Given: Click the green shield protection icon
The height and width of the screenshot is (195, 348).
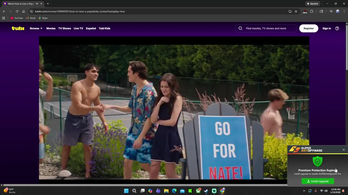Looking at the screenshot, I should point(318,161).
